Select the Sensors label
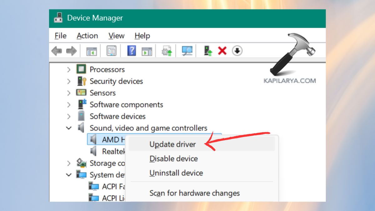The width and height of the screenshot is (375, 211). click(x=102, y=93)
